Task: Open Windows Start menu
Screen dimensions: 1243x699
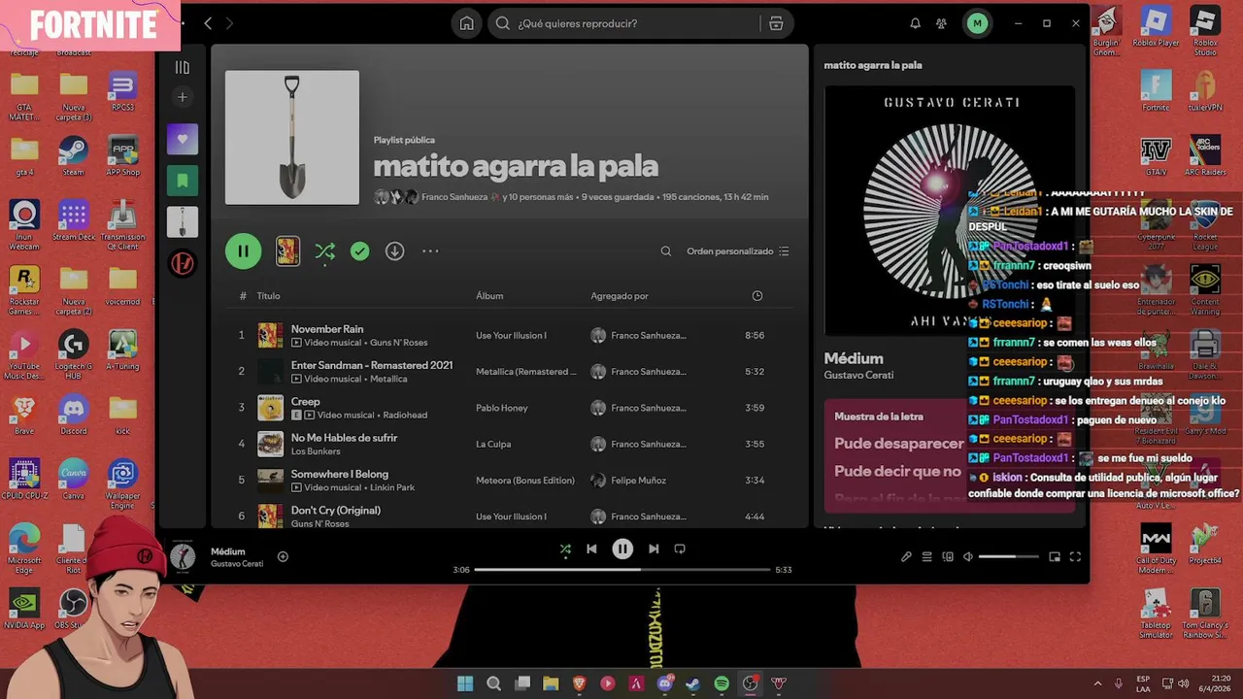Action: tap(465, 683)
